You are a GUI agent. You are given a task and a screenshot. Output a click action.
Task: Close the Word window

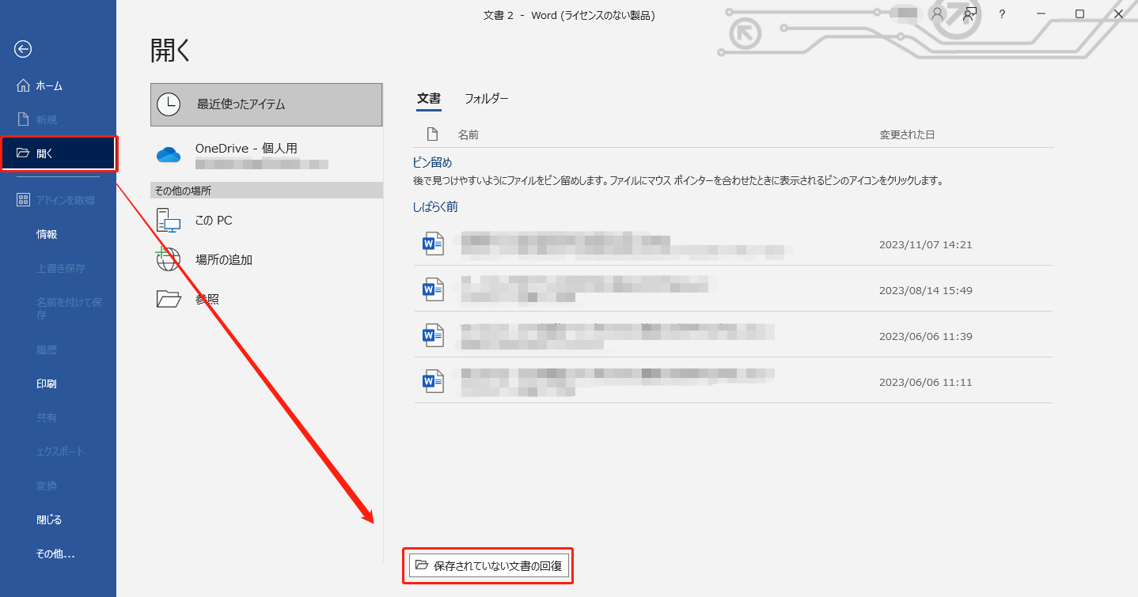1119,14
